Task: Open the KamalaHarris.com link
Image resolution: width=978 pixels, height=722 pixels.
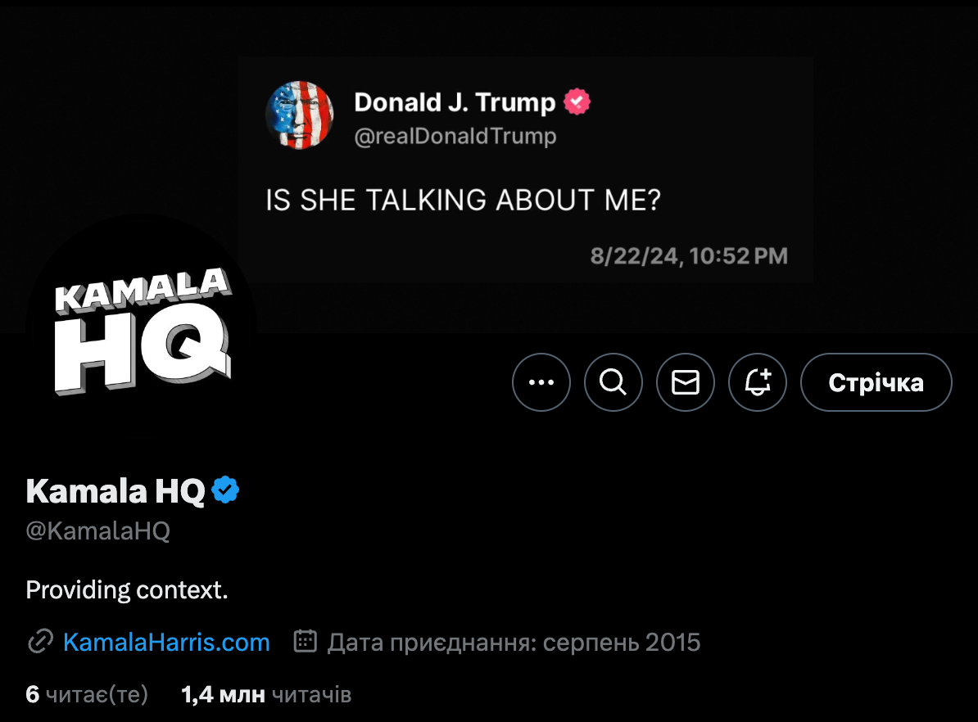Action: [166, 643]
